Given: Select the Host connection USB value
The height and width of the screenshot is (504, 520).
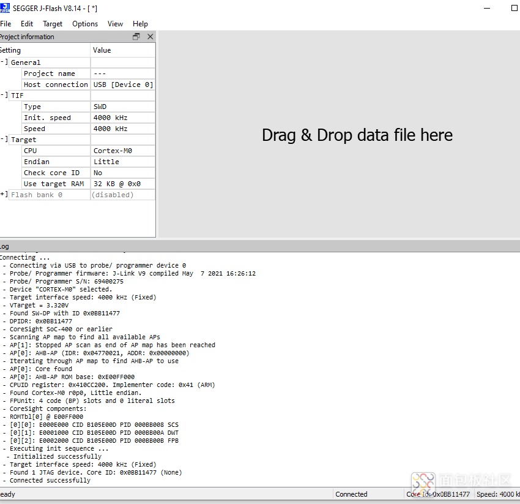Looking at the screenshot, I should pyautogui.click(x=122, y=85).
